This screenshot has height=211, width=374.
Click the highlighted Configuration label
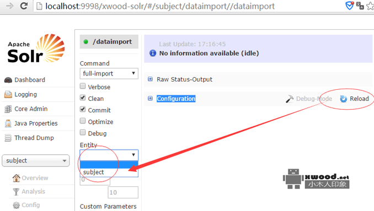(x=176, y=99)
